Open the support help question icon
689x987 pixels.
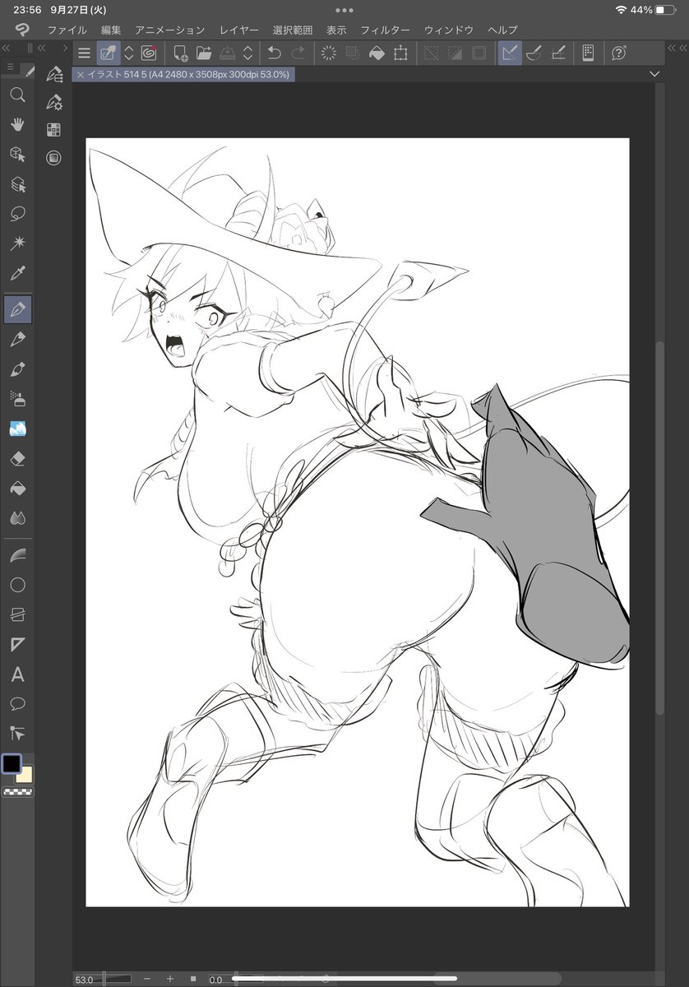click(x=618, y=53)
